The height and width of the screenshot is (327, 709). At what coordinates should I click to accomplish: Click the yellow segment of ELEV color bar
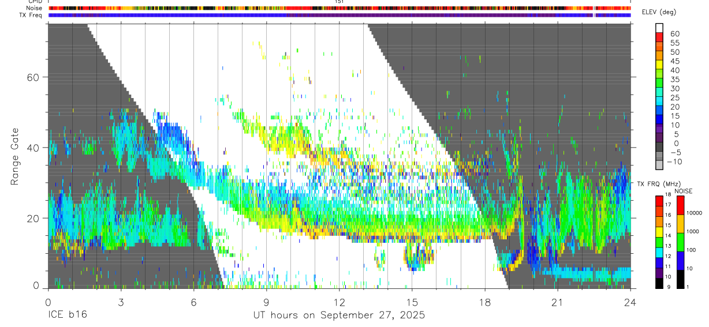pos(659,65)
